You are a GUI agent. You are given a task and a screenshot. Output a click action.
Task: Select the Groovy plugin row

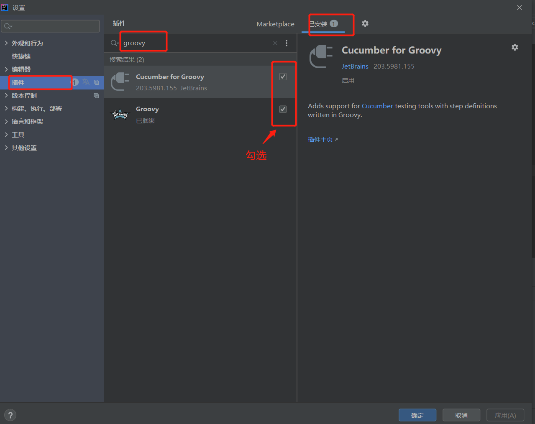(200, 115)
